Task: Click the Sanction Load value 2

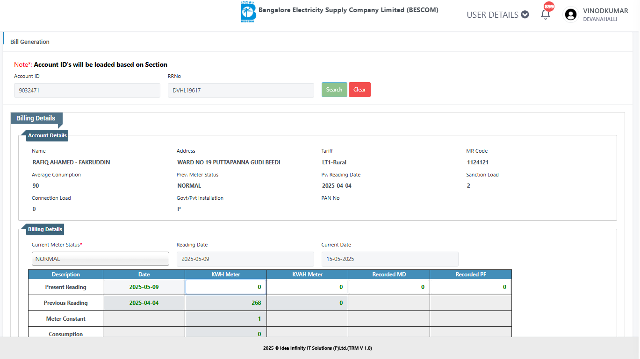Action: coord(468,186)
